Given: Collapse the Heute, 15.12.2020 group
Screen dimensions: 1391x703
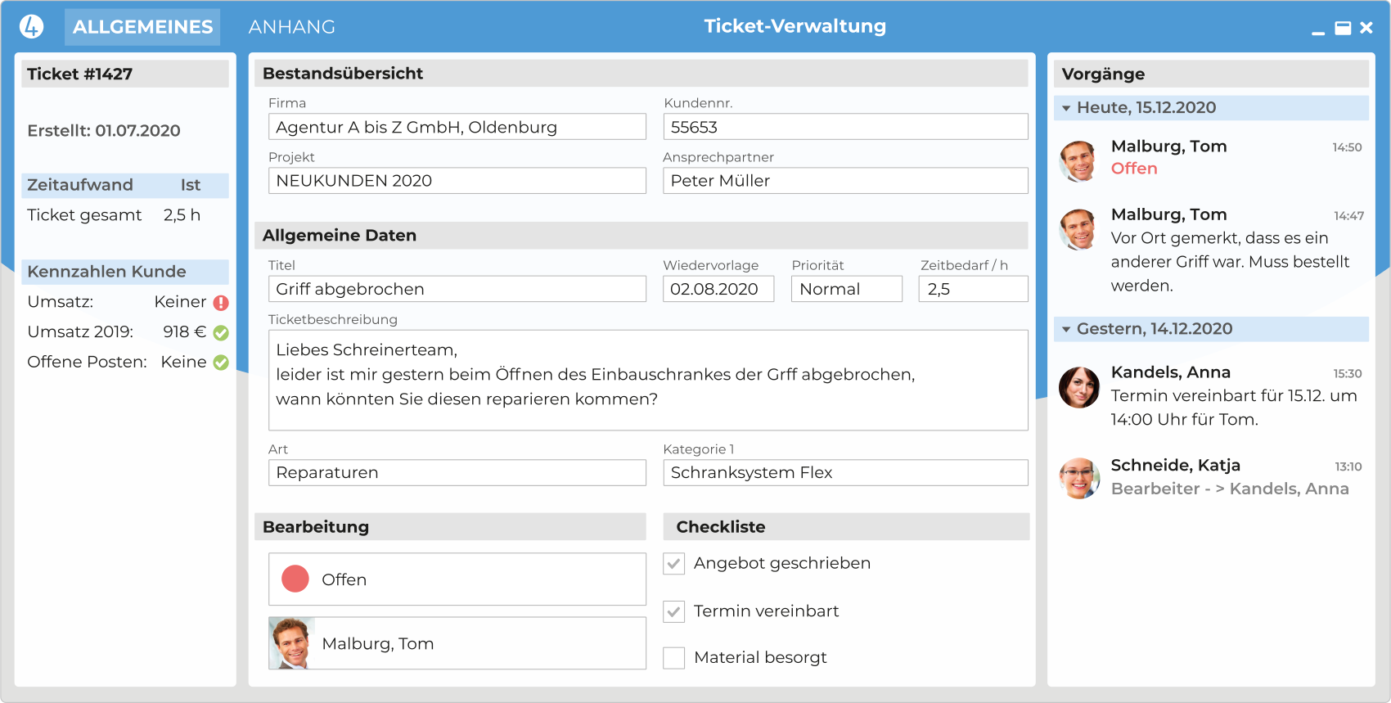Looking at the screenshot, I should [x=1066, y=108].
